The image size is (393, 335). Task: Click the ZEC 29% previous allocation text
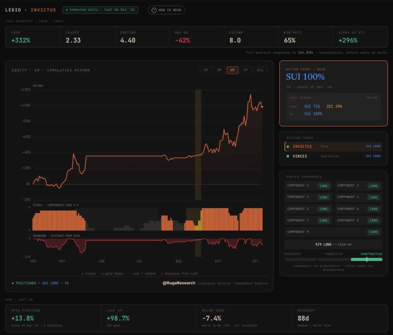tap(334, 106)
